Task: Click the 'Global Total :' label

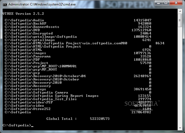Action: pos(61,119)
